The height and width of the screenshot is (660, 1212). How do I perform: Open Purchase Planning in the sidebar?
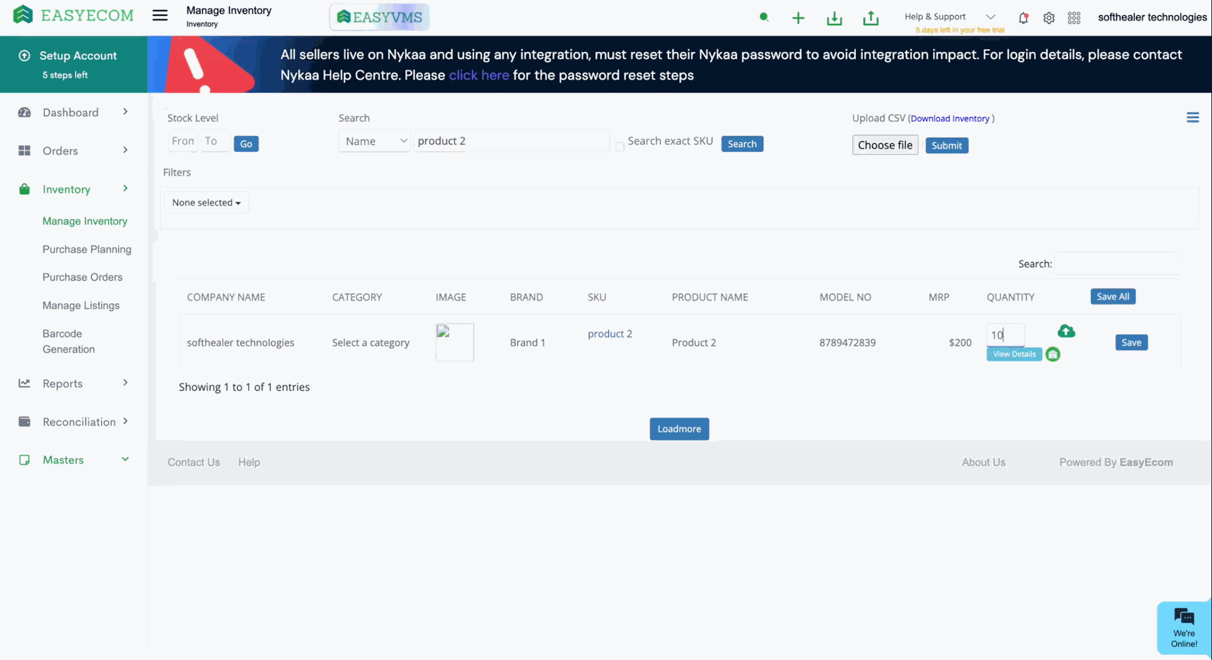pyautogui.click(x=87, y=249)
